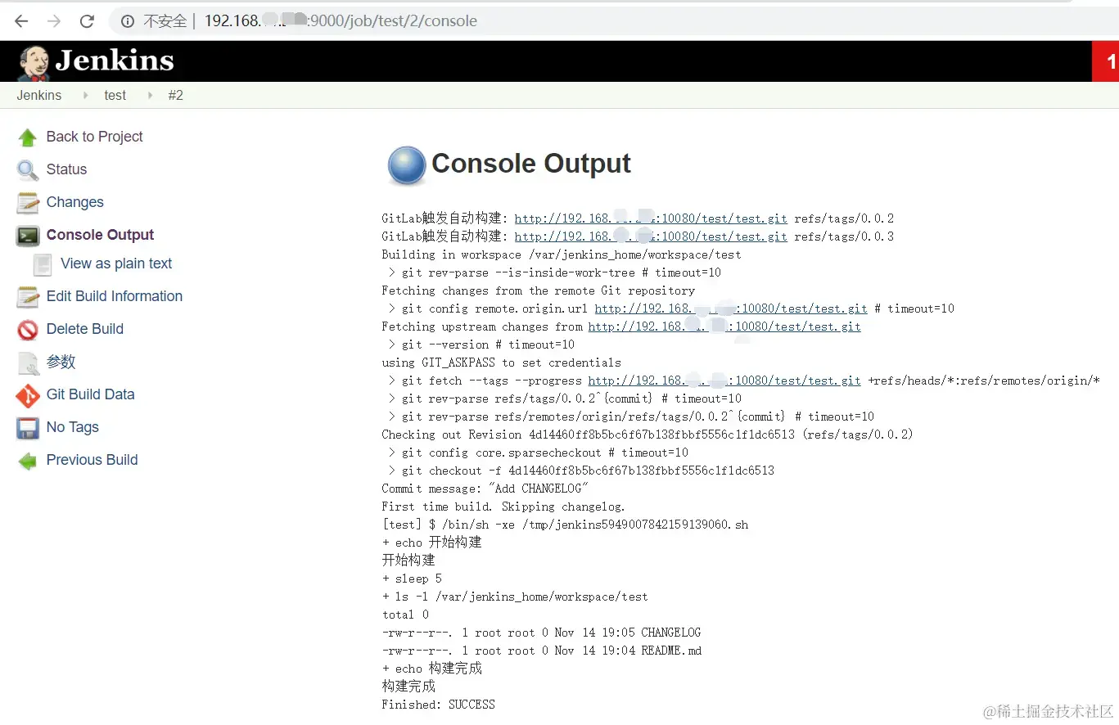Click the notepad Changes icon

(28, 203)
